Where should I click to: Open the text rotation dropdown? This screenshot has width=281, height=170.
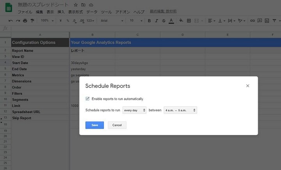pos(242,21)
